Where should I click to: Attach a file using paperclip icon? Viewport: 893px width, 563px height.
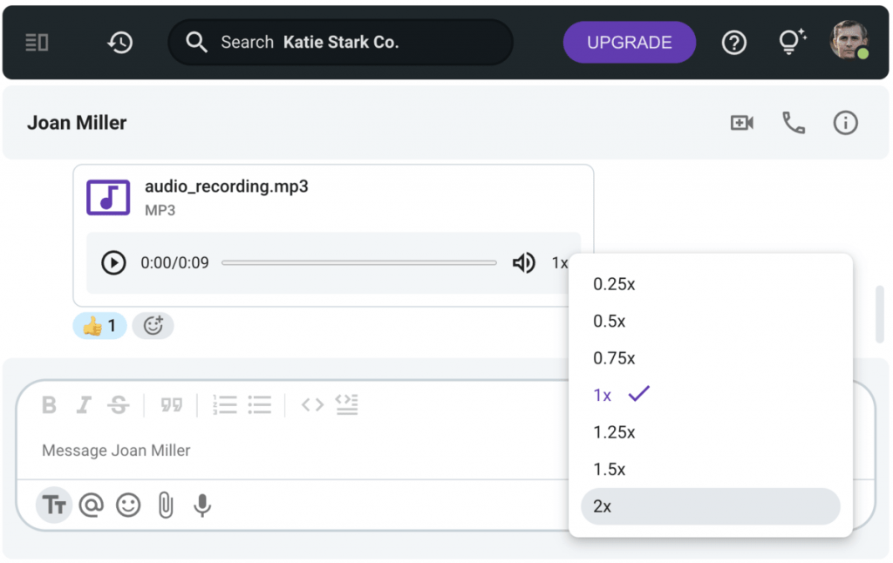(166, 505)
